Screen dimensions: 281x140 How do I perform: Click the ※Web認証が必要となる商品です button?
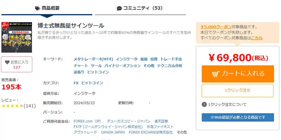click(x=238, y=117)
